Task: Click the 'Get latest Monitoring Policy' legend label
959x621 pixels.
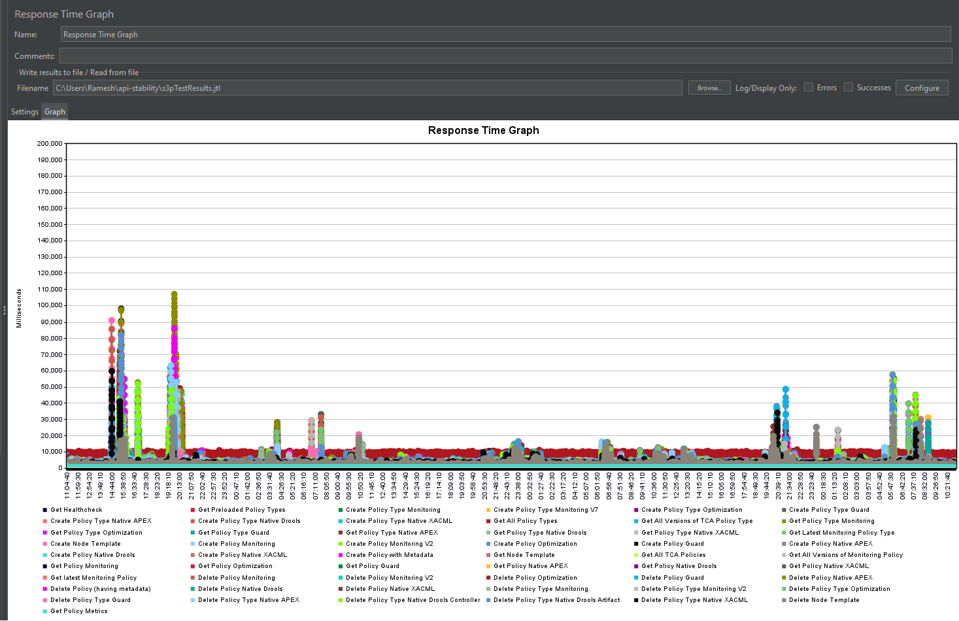Action: pos(93,578)
